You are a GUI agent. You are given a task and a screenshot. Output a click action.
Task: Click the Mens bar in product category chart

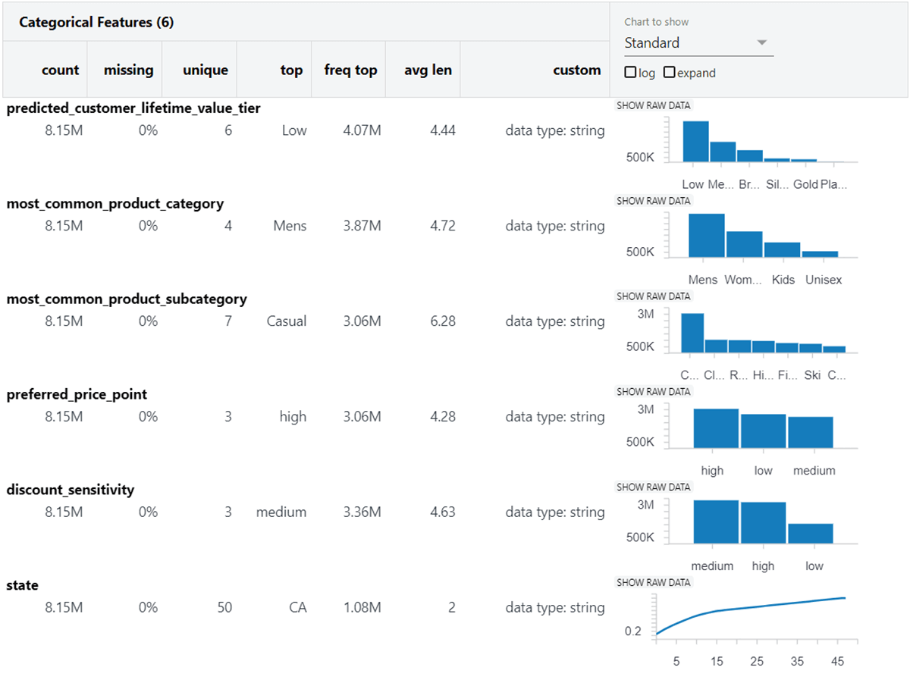pos(706,236)
